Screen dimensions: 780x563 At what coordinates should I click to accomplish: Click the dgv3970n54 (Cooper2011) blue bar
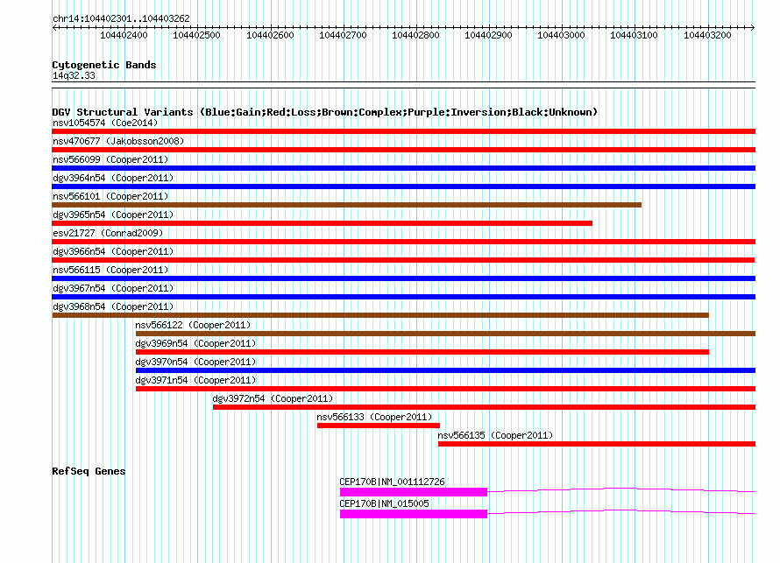(446, 370)
